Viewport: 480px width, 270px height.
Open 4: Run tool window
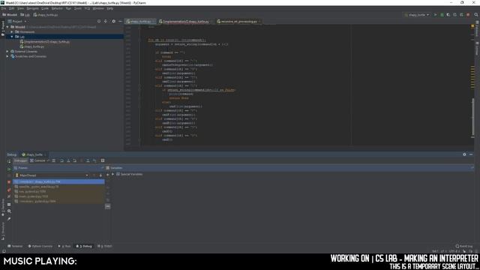pyautogui.click(x=64, y=246)
